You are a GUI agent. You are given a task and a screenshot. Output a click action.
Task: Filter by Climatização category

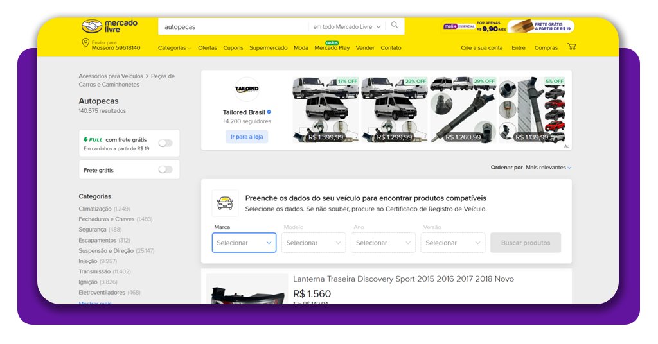pos(104,209)
